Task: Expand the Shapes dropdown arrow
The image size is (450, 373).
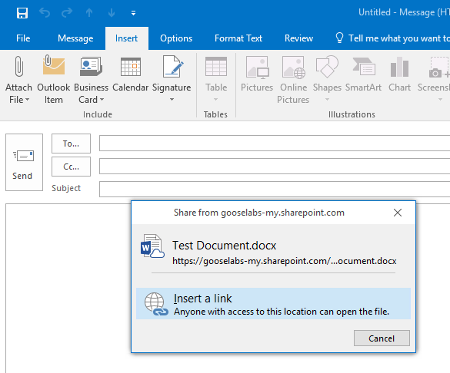Action: 327,100
